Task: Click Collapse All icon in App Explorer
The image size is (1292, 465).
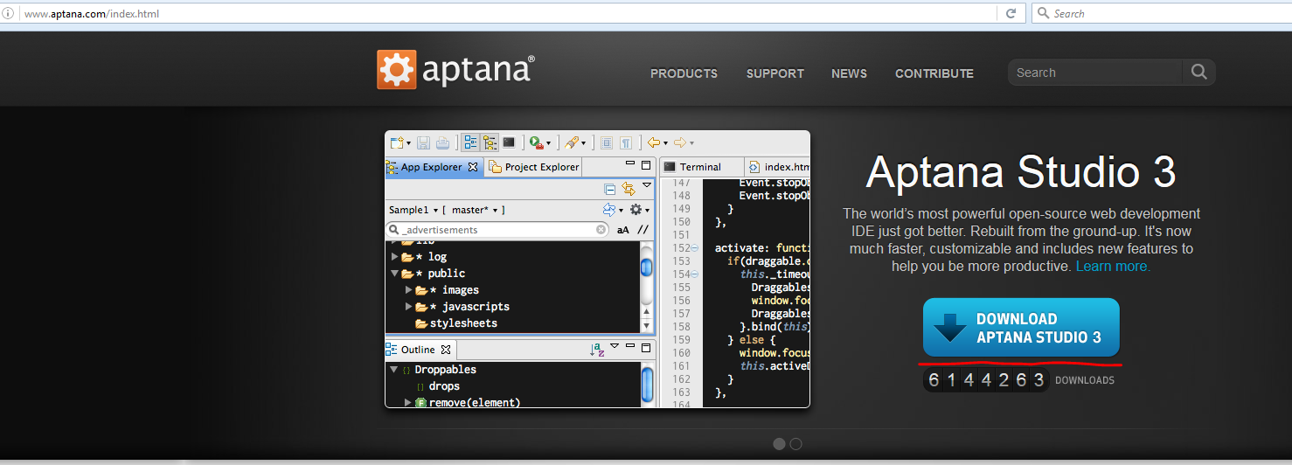Action: coord(610,189)
